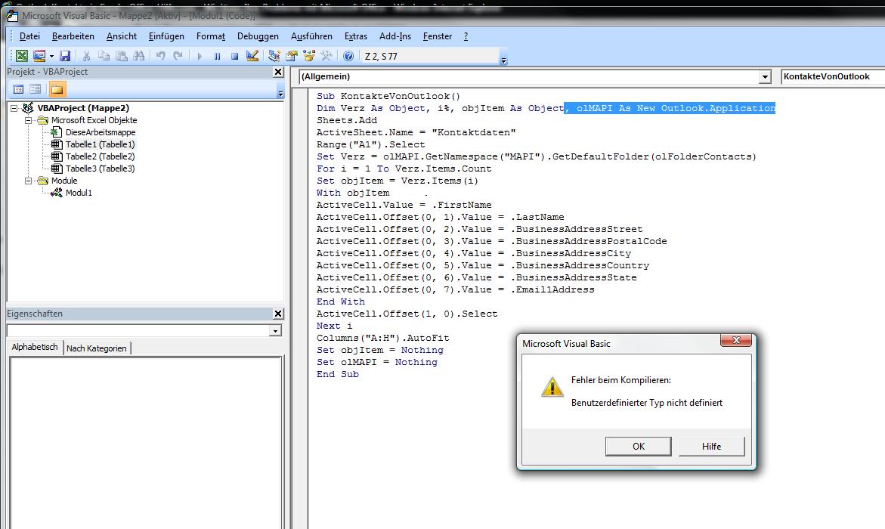Click View Code icon in Project panel
885x529 pixels.
[x=18, y=89]
